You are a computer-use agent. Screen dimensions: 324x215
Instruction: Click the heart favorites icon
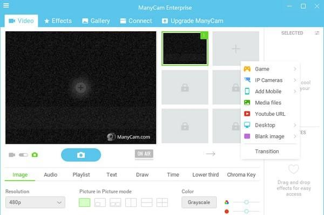(x=294, y=169)
